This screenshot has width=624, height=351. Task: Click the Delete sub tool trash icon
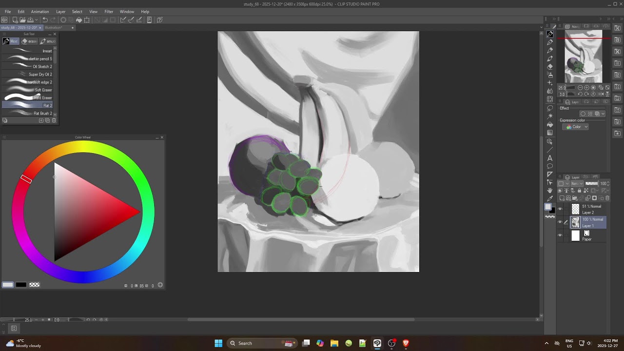click(x=54, y=120)
